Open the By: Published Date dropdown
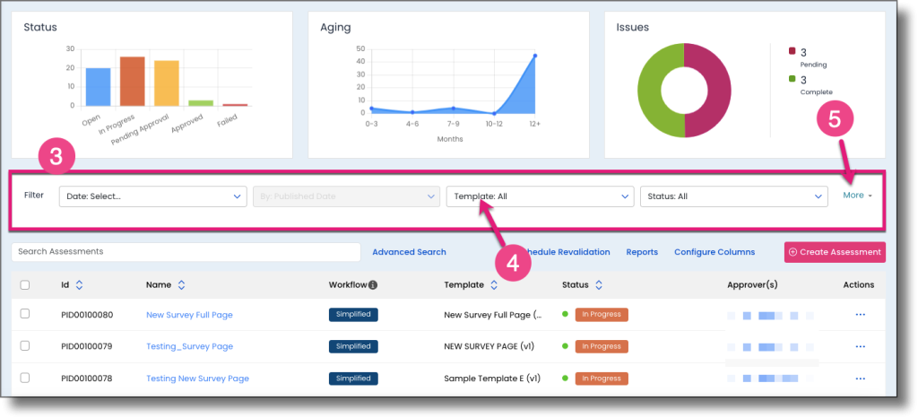The image size is (918, 418). 347,196
